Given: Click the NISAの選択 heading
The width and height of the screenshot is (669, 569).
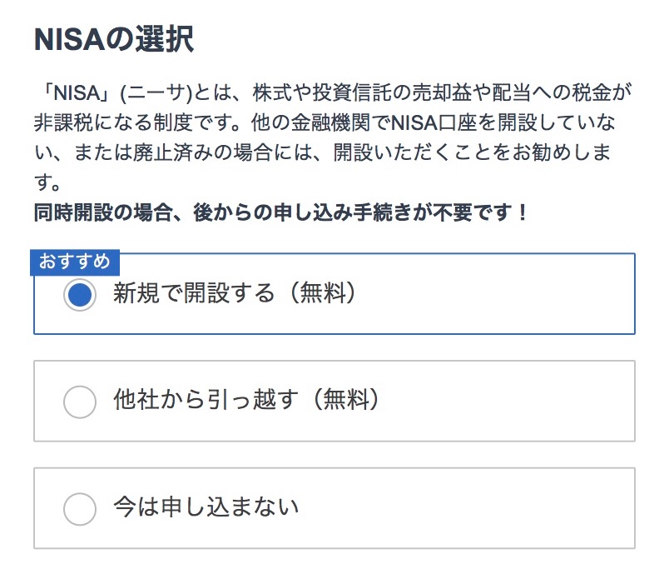Looking at the screenshot, I should click(114, 39).
